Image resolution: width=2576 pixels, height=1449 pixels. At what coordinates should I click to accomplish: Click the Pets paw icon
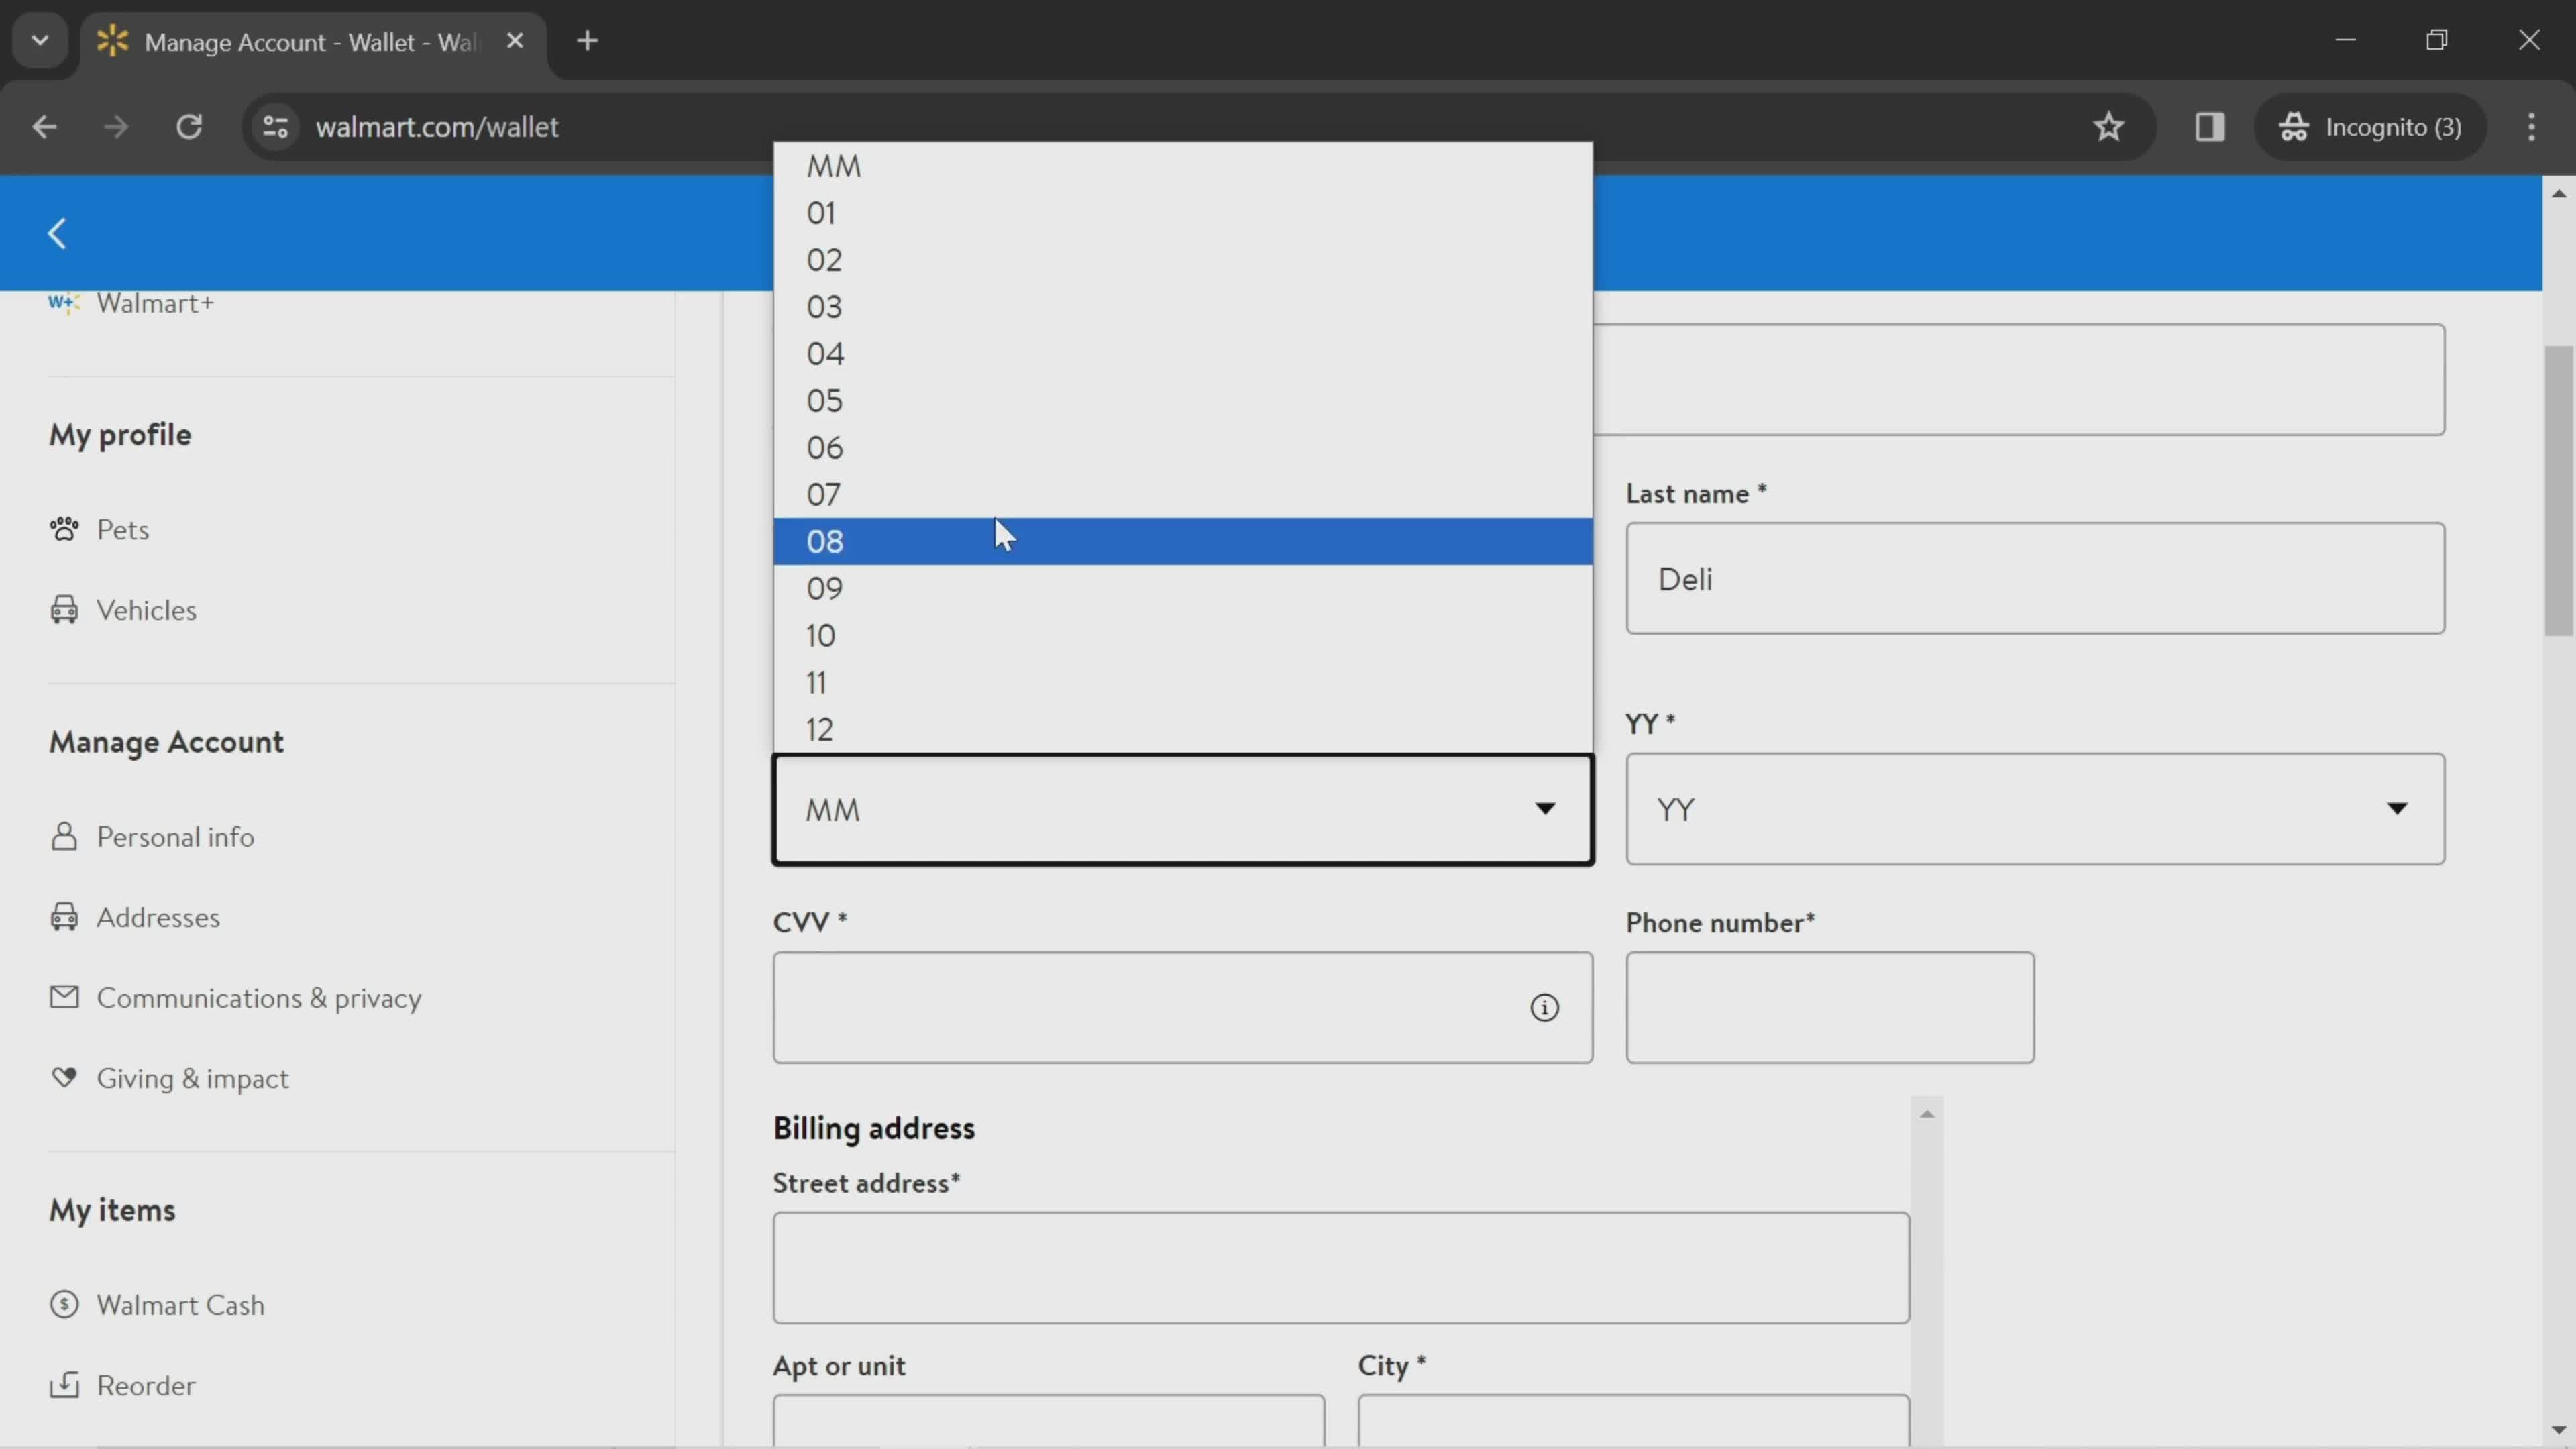64,529
